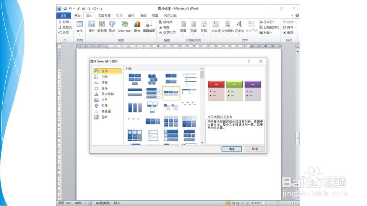Image resolution: width=367 pixels, height=206 pixels.
Task: Click the 取消 Cancel button
Action: (x=255, y=149)
